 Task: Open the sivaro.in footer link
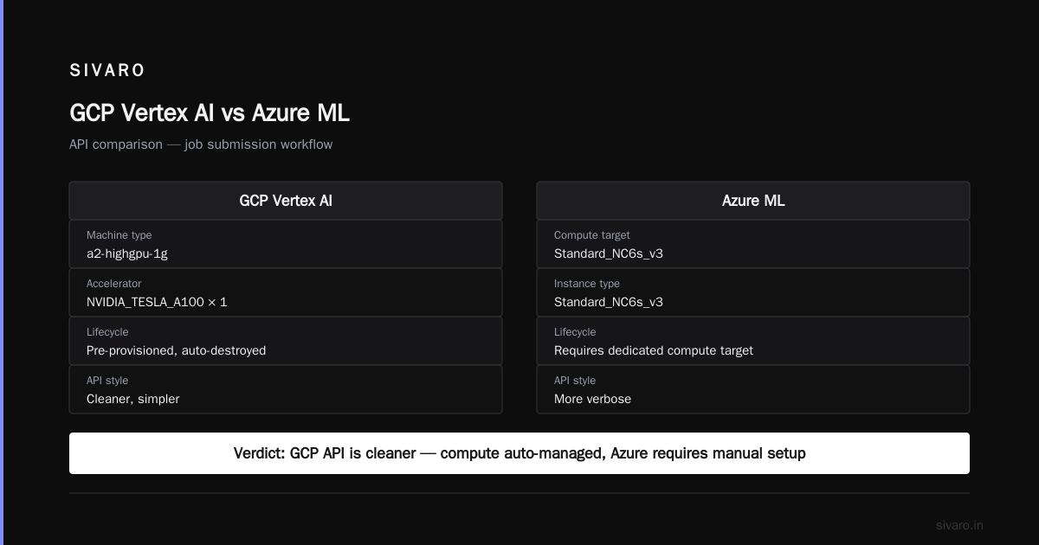[959, 525]
